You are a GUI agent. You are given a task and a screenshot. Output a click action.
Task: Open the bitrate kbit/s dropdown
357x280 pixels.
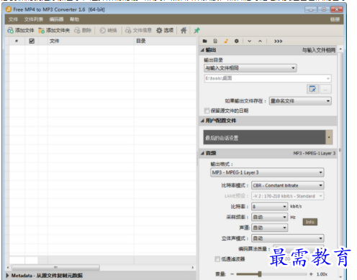(x=269, y=207)
